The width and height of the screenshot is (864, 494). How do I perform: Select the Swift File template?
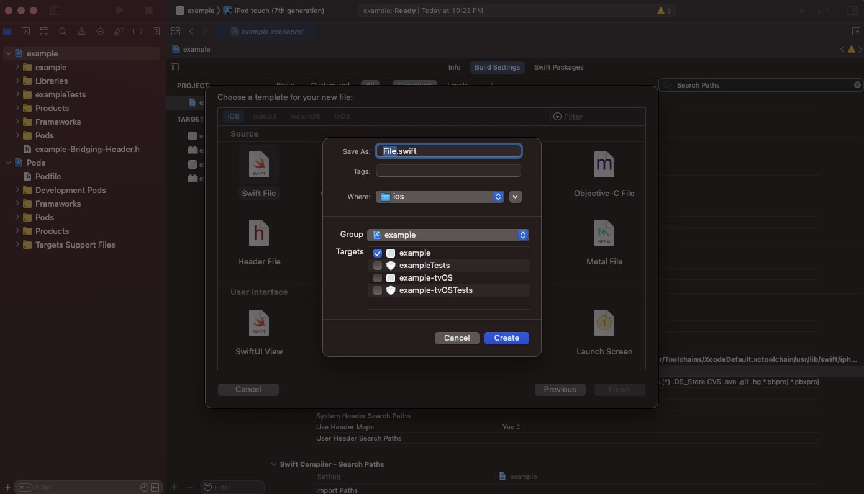259,174
